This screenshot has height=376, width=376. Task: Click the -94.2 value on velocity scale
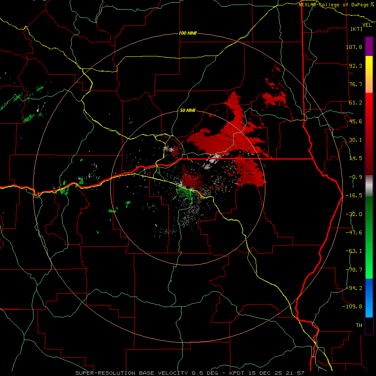pyautogui.click(x=354, y=288)
